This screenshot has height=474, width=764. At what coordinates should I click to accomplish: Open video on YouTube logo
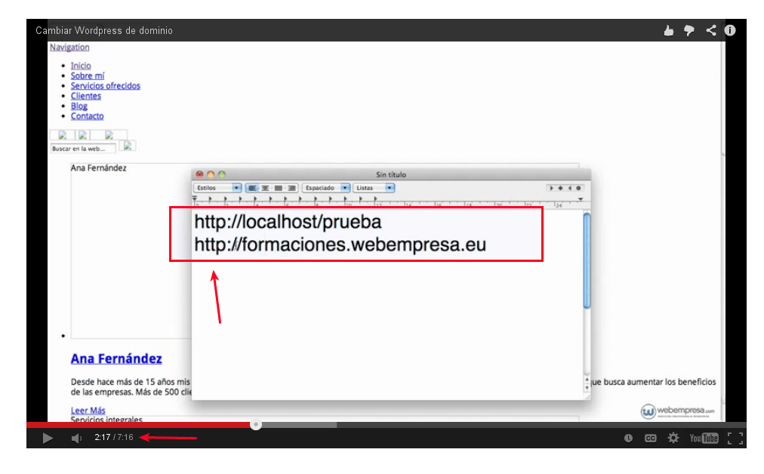pos(704,438)
